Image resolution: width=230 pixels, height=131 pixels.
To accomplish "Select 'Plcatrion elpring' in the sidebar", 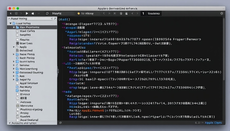I will (x=31, y=109).
